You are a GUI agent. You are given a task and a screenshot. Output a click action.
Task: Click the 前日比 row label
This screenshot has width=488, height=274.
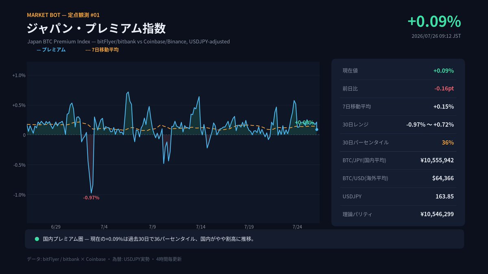coord(350,88)
